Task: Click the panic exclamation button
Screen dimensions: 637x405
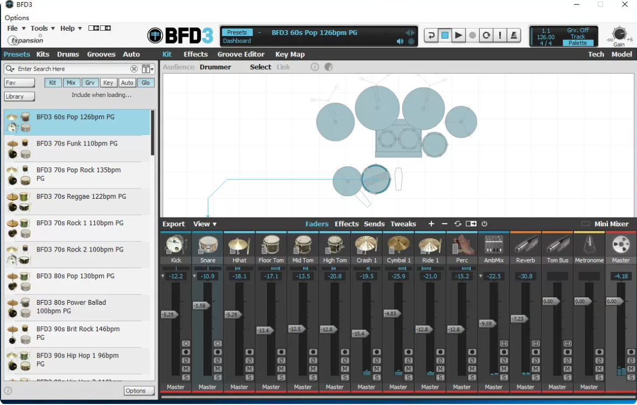Action: coord(500,36)
